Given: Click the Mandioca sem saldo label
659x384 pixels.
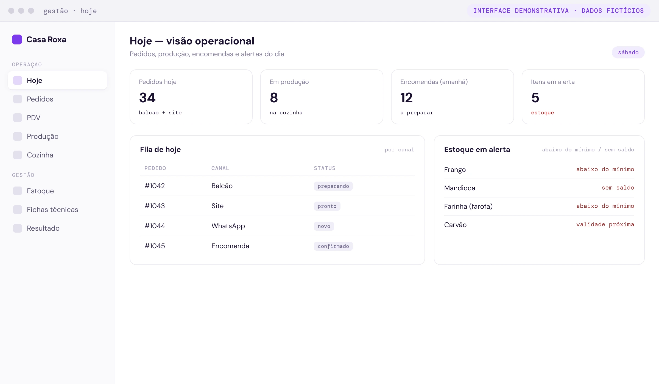Looking at the screenshot, I should point(618,188).
